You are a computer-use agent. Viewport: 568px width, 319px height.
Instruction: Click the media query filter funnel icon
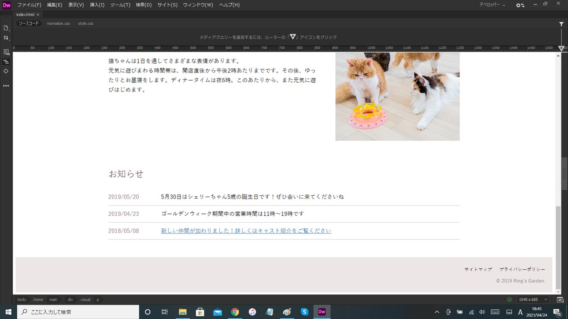pos(561,24)
